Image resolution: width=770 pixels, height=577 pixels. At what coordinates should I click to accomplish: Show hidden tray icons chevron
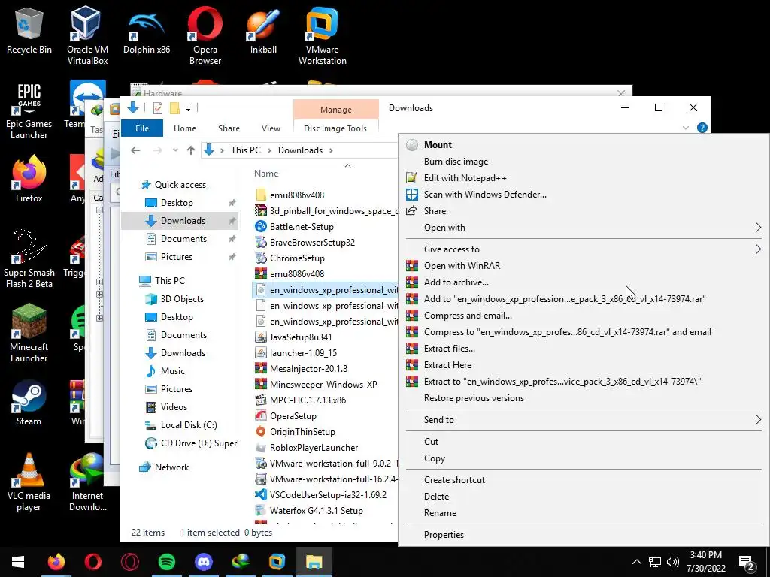pyautogui.click(x=636, y=562)
